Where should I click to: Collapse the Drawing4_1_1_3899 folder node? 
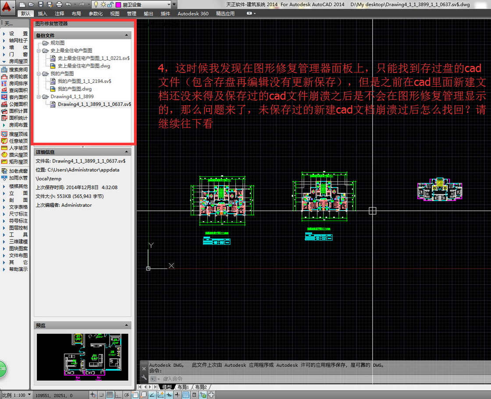point(39,97)
